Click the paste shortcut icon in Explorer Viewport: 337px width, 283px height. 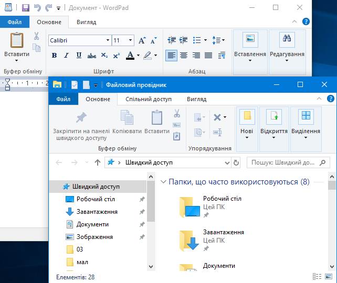(177, 136)
